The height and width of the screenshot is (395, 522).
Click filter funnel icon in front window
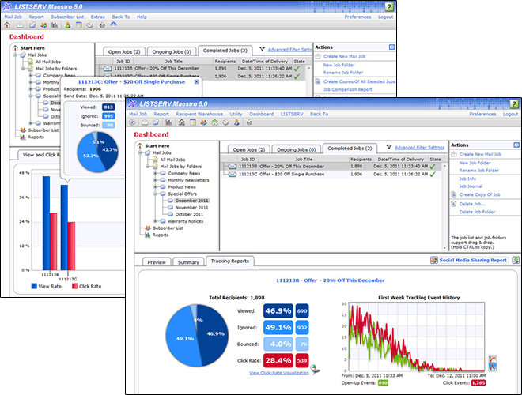(x=388, y=147)
